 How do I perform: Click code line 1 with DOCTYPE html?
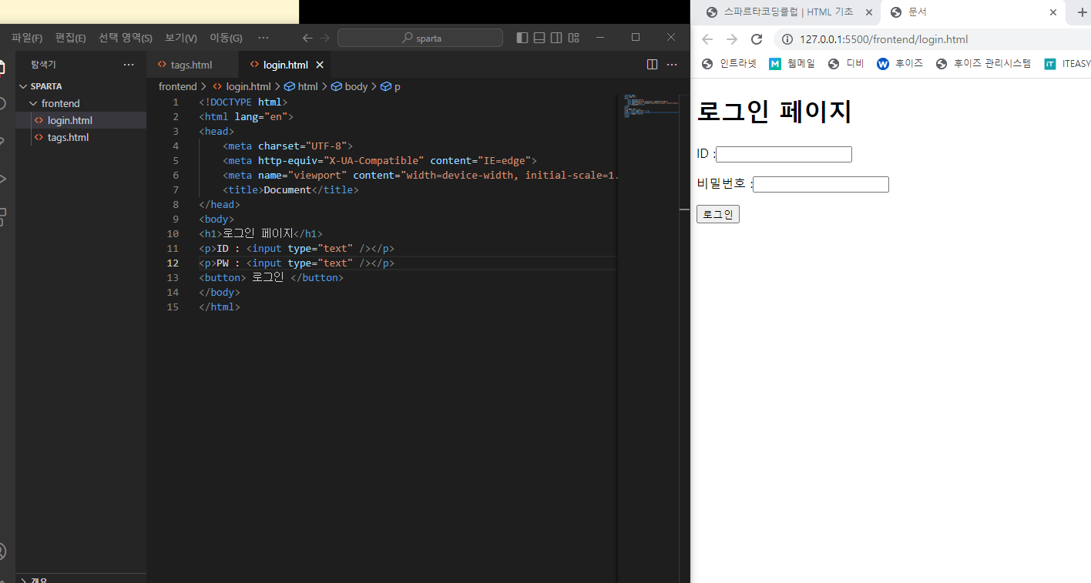(x=243, y=102)
